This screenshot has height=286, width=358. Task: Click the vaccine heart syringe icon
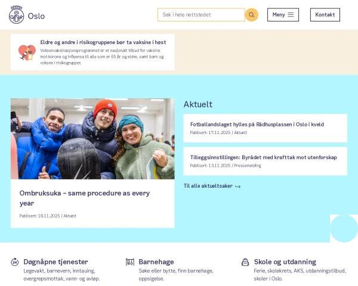click(27, 52)
